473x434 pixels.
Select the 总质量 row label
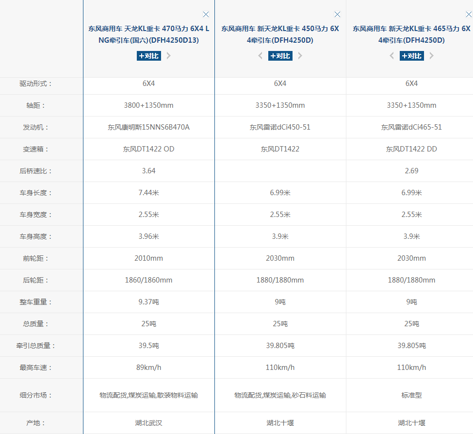tap(35, 324)
